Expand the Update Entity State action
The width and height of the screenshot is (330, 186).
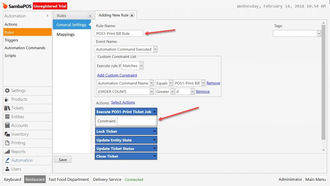[155, 140]
